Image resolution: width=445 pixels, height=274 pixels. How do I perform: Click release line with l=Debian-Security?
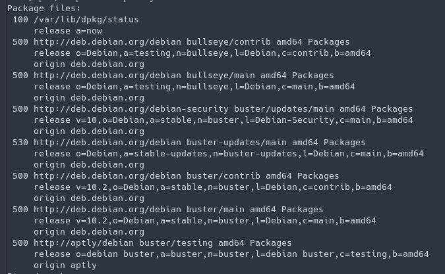coord(223,120)
